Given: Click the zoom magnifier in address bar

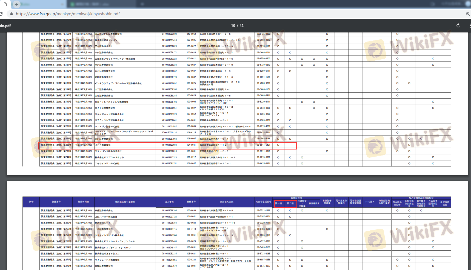Looking at the screenshot, I should (468, 14).
